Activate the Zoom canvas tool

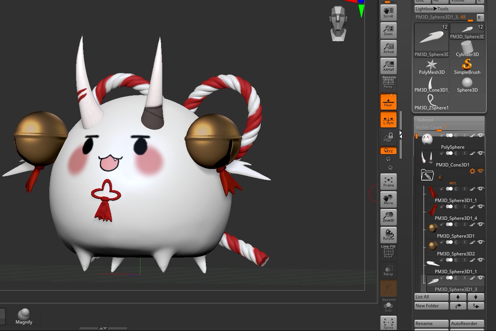tap(389, 30)
